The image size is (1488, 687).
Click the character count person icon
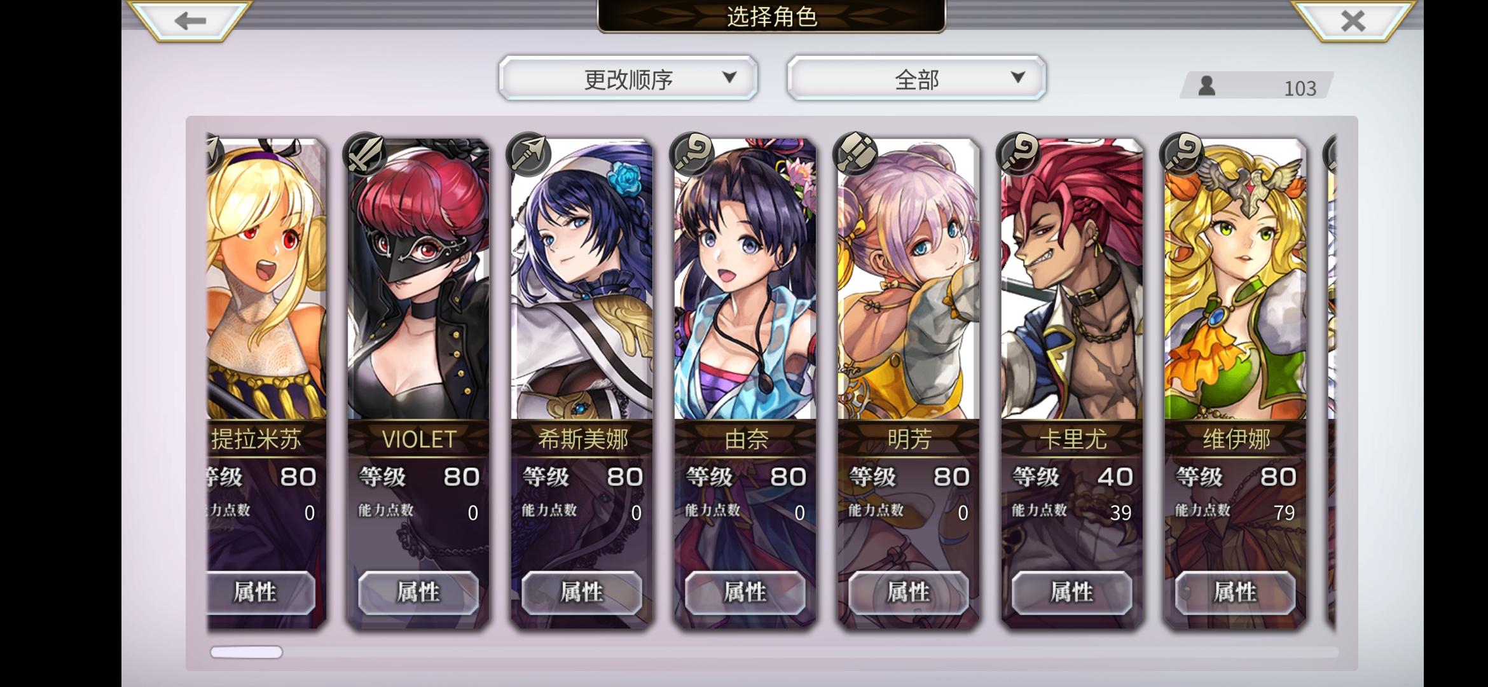(x=1206, y=86)
